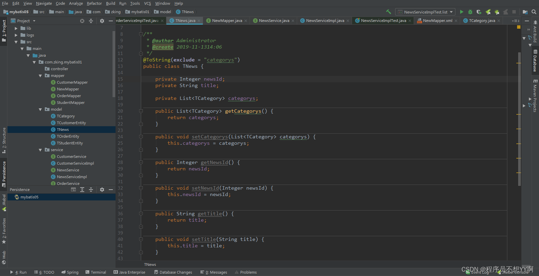Collapse the com.zking.mybatis01 package
Image resolution: width=539 pixels, height=276 pixels.
34,62
